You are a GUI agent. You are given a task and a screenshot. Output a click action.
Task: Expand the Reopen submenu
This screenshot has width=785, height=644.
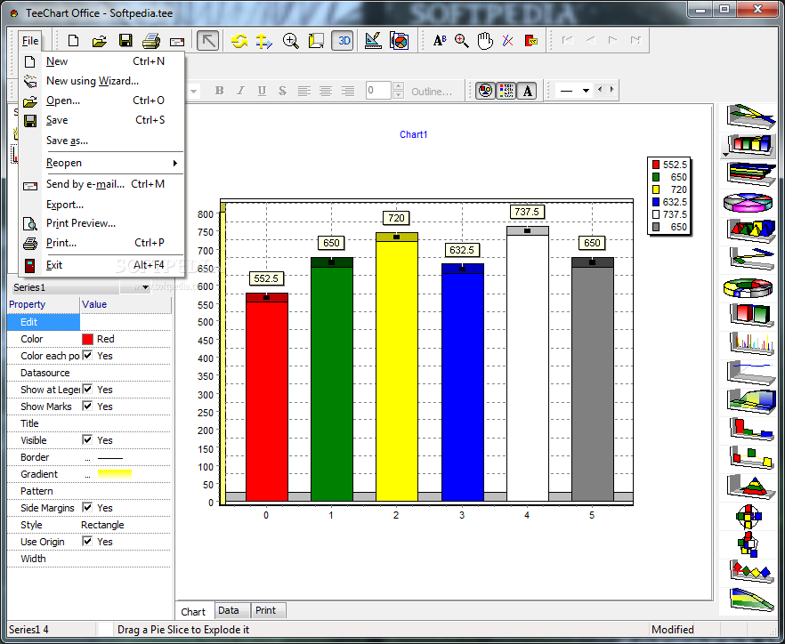point(102,163)
